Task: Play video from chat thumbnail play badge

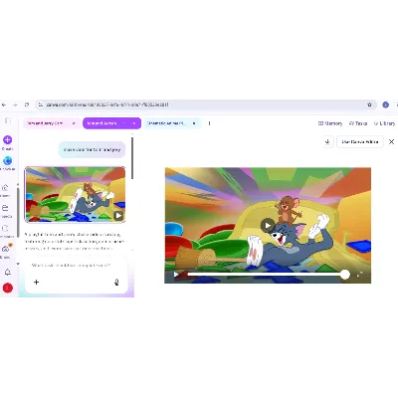Action: pos(118,216)
